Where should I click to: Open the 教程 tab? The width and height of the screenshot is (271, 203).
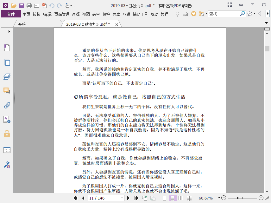tap(164, 14)
